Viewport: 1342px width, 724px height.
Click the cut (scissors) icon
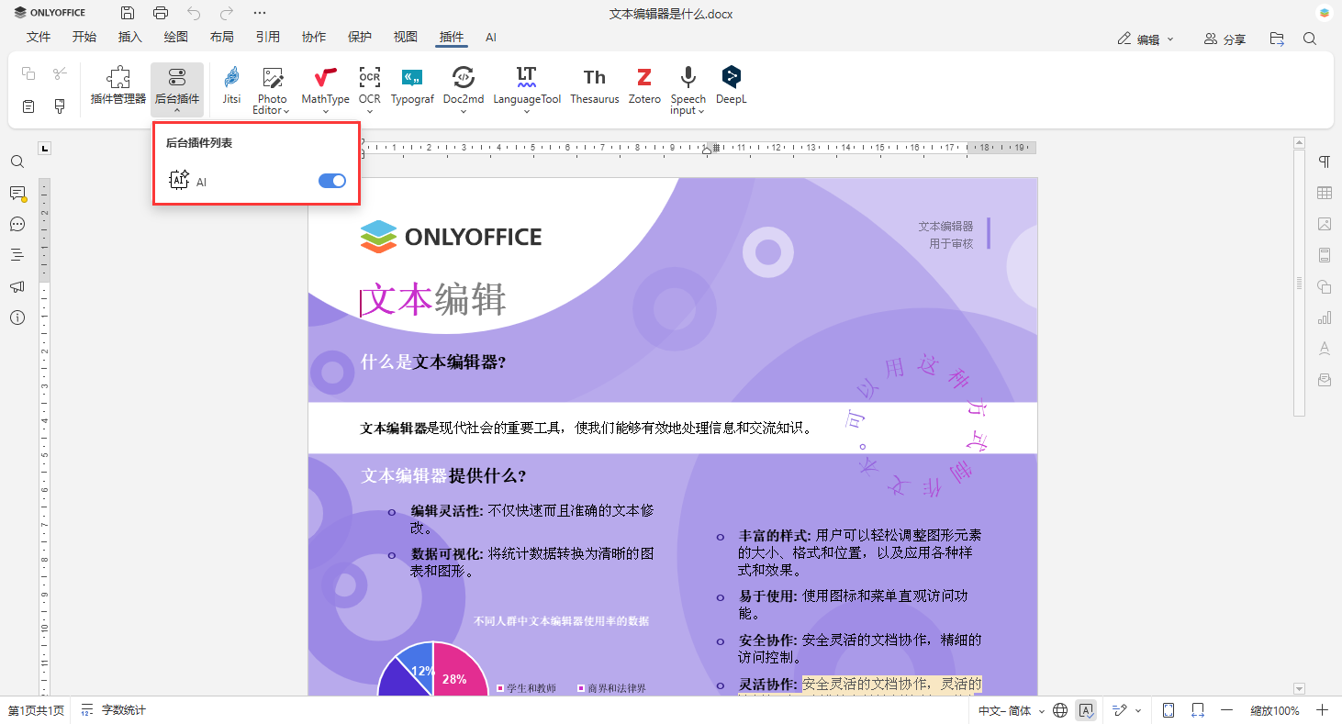(x=60, y=73)
